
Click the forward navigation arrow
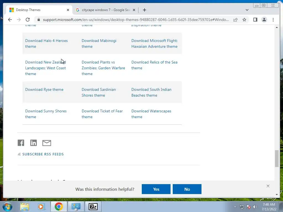tap(19, 20)
